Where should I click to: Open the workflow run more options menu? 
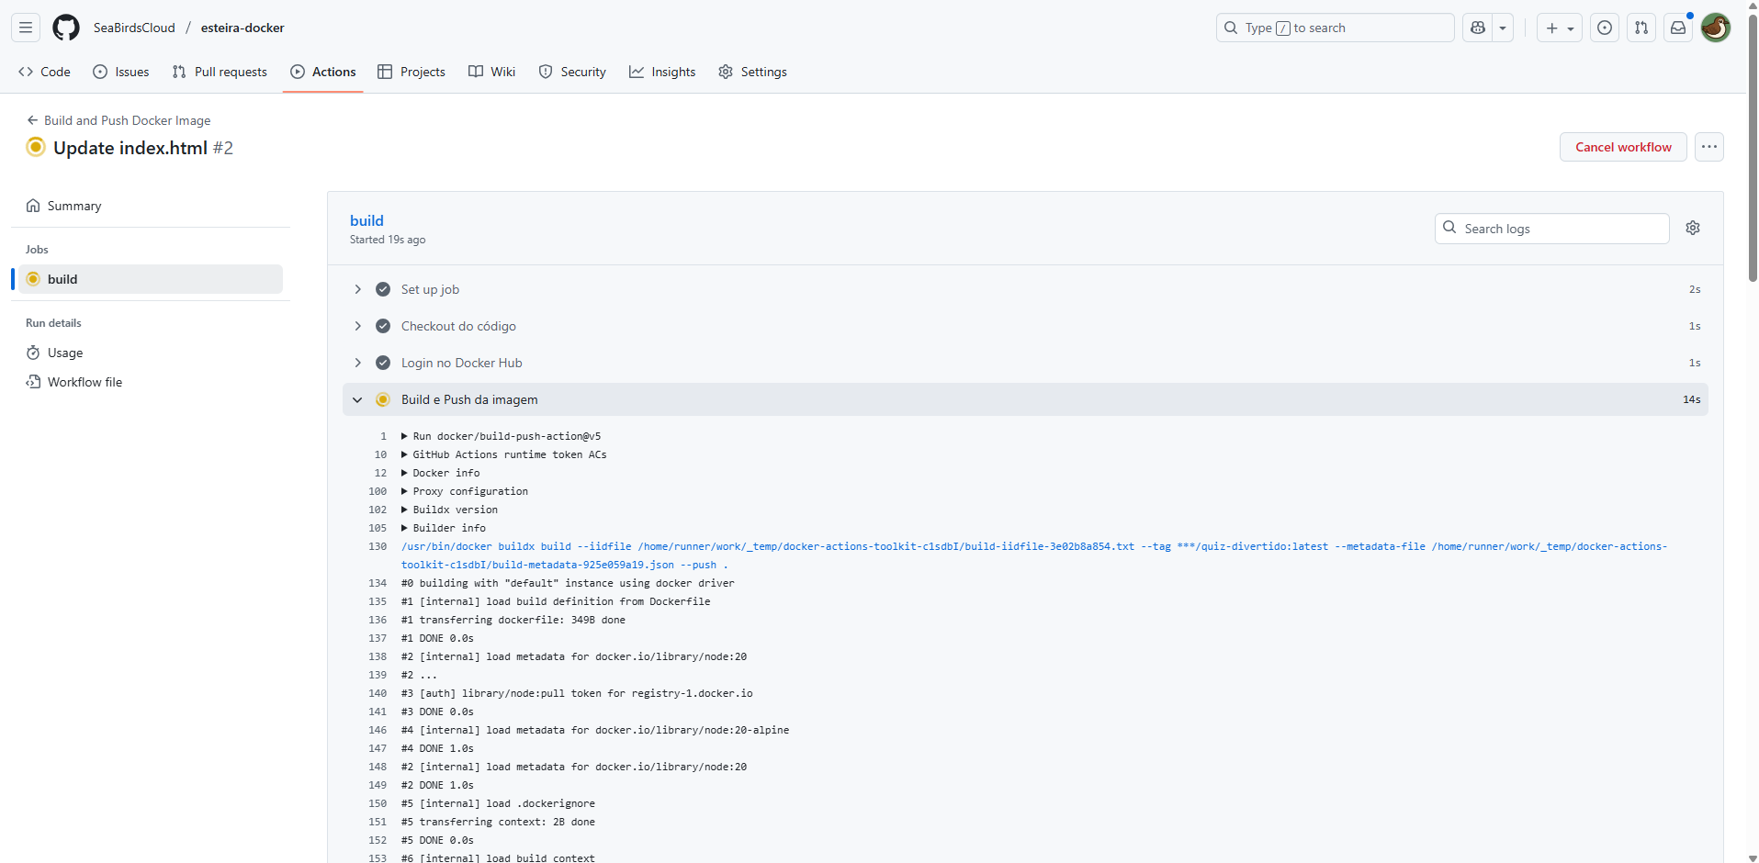coord(1709,147)
